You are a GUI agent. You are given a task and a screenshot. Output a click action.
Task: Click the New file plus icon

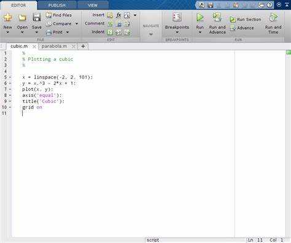click(7, 17)
